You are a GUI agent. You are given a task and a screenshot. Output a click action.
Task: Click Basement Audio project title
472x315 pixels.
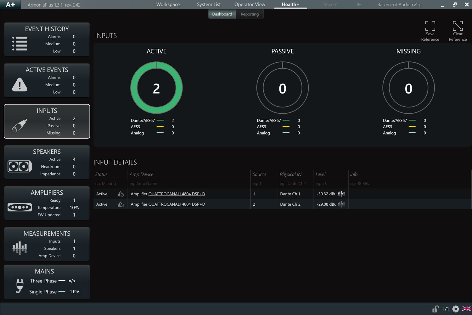401,4
